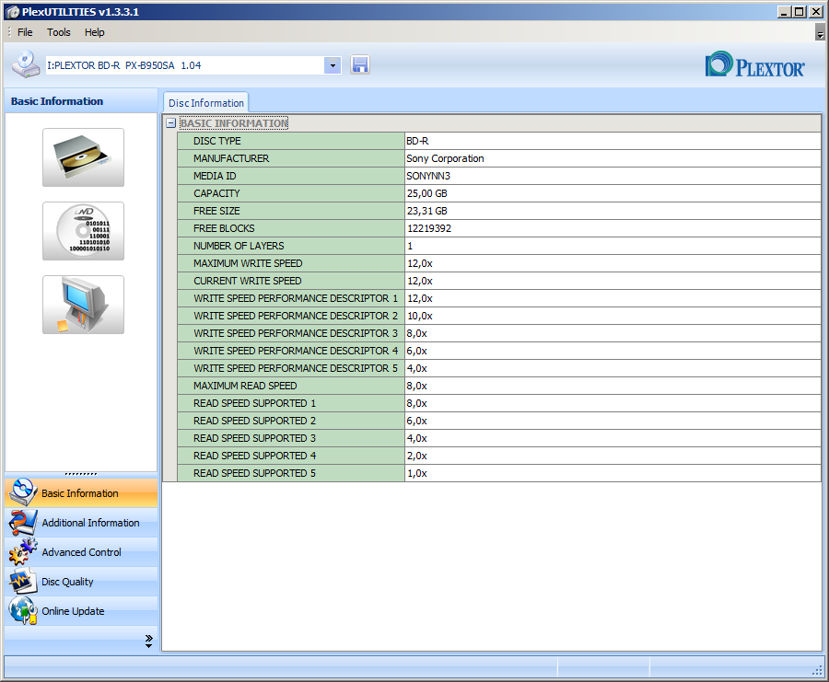Click the Additional Information sidebar icon
The width and height of the screenshot is (829, 682).
pyautogui.click(x=23, y=523)
